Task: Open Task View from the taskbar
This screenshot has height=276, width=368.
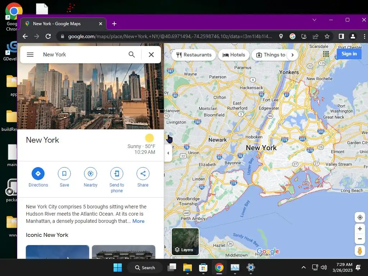Action: [172, 267]
